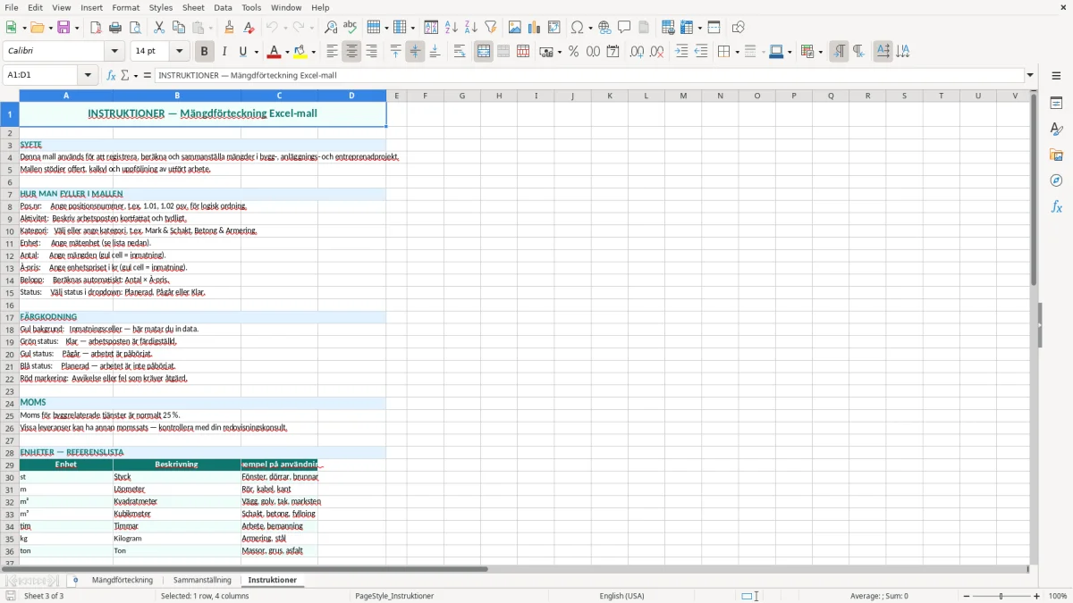Switch to Sammanställning sheet tab
1073x603 pixels.
point(202,581)
